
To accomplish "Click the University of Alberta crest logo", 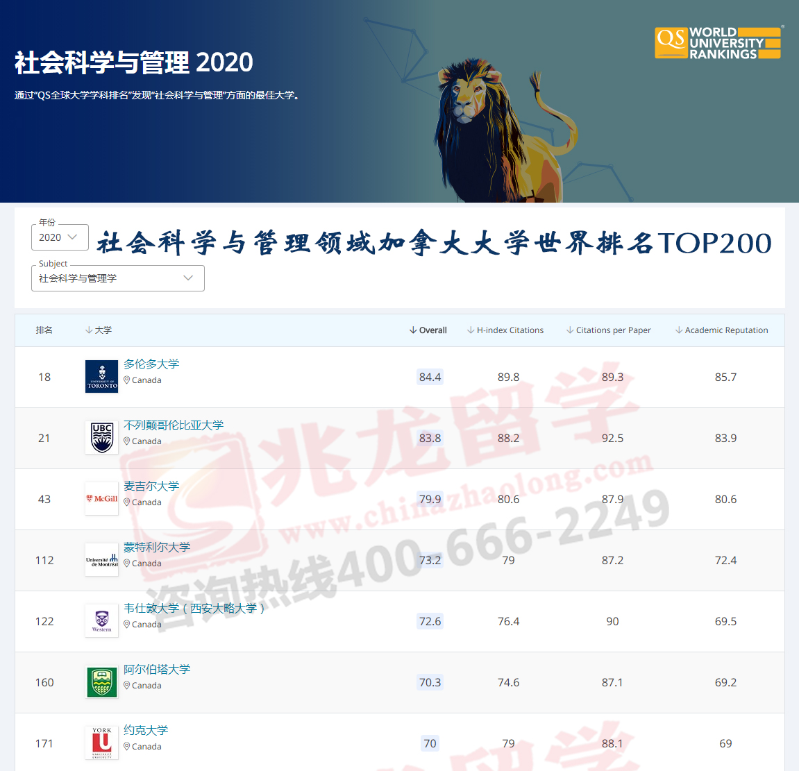I will pyautogui.click(x=101, y=682).
